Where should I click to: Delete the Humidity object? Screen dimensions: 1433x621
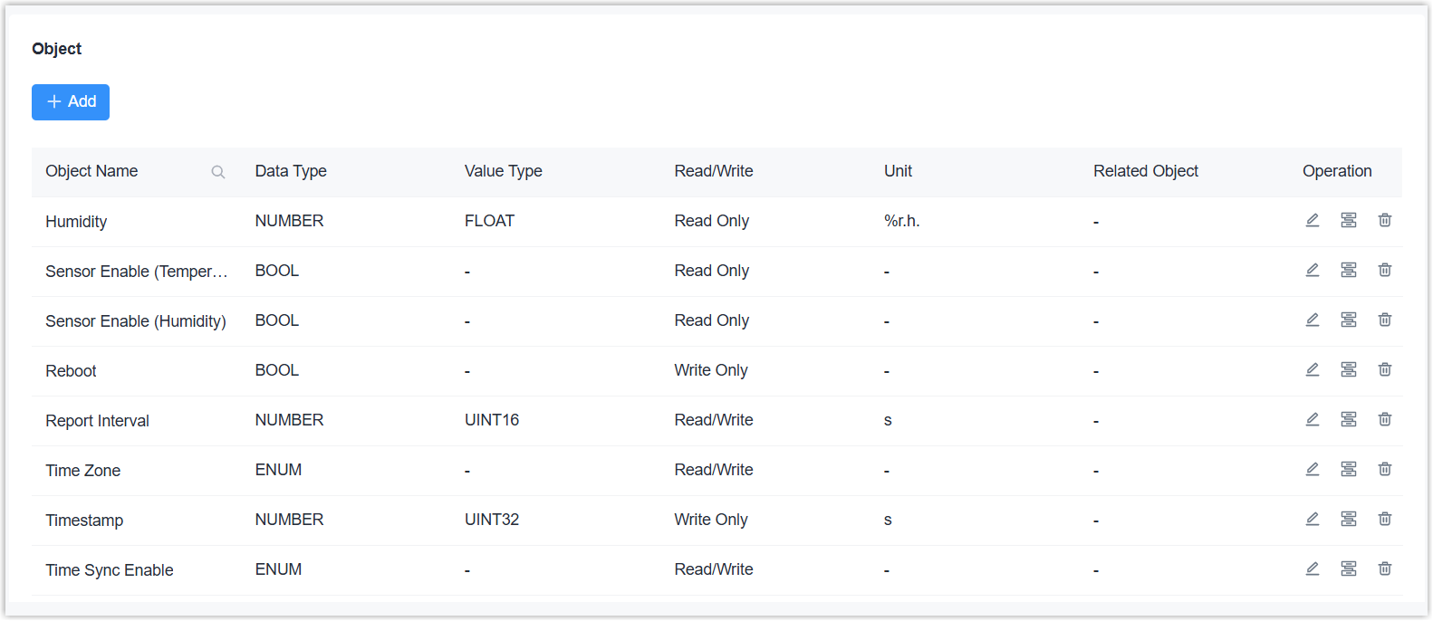(x=1384, y=221)
